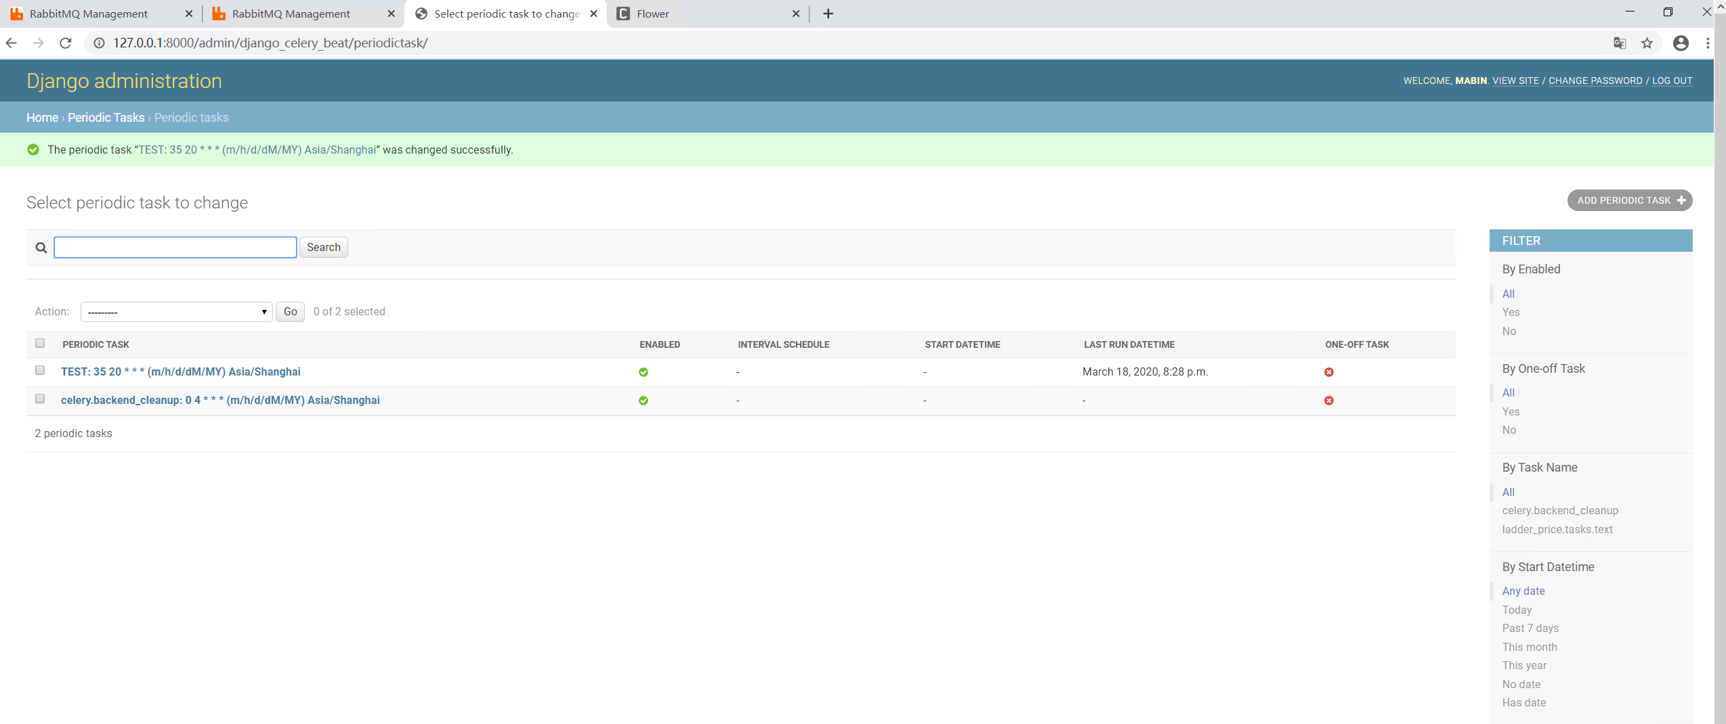Close the Select periodic task tab
This screenshot has width=1726, height=724.
tap(593, 14)
